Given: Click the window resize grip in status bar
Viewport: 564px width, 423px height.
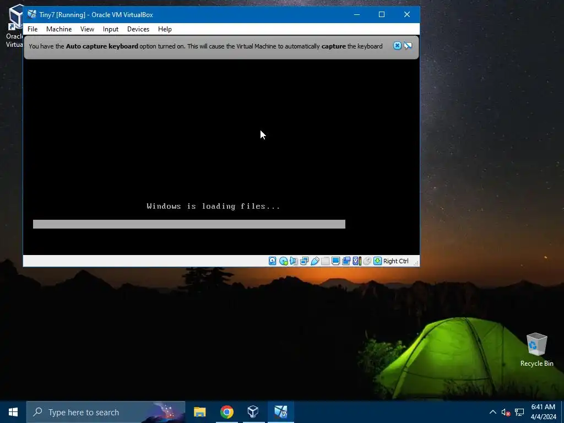Looking at the screenshot, I should click(x=416, y=263).
